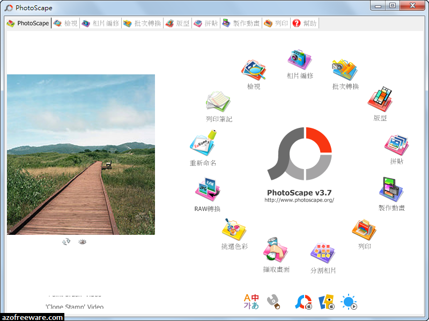Switch to the 相片編修 tab
Screen dimensions: 429x321
(x=101, y=23)
